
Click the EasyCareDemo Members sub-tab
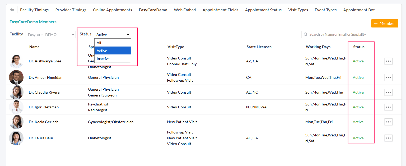click(33, 22)
